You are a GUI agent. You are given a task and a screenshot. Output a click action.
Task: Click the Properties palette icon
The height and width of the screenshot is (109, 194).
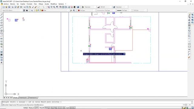[x=61, y=7]
